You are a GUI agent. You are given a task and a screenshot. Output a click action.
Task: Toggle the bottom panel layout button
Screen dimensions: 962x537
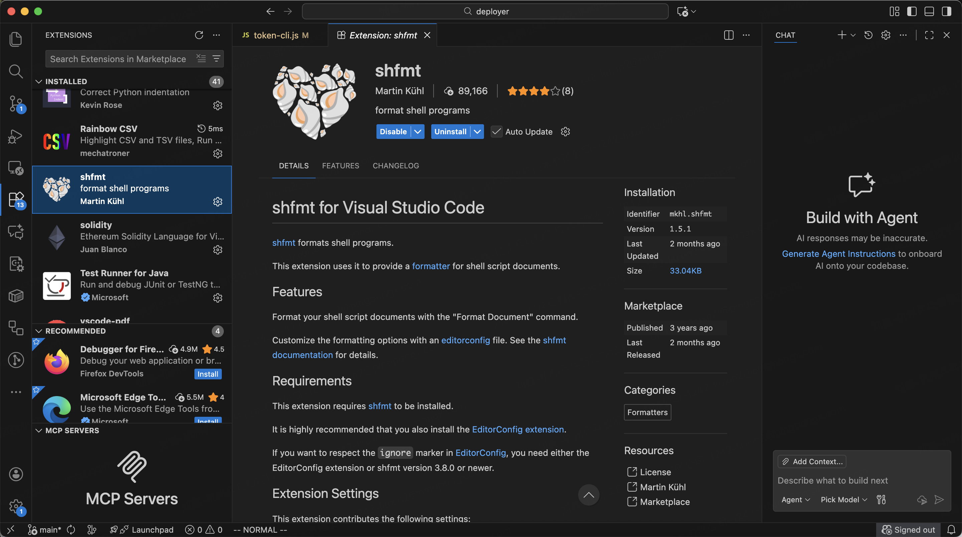[929, 12]
